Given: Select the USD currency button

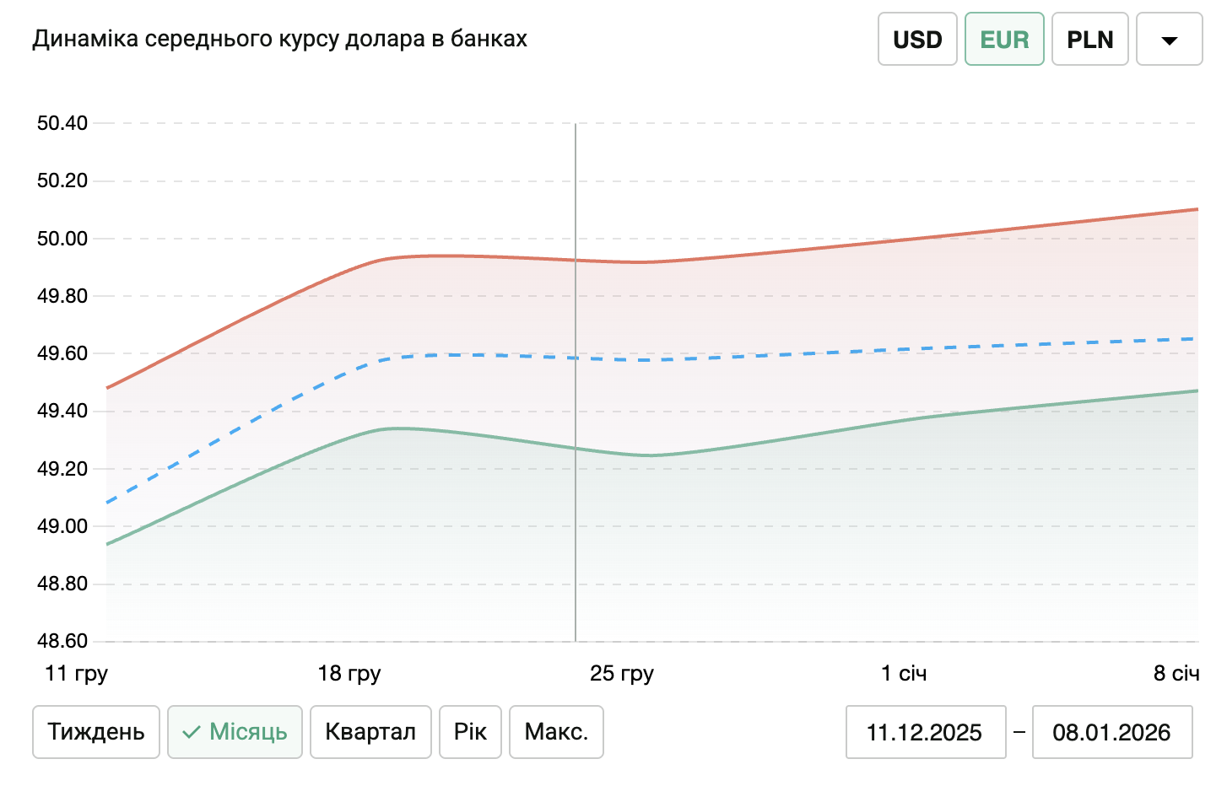Looking at the screenshot, I should coord(917,40).
